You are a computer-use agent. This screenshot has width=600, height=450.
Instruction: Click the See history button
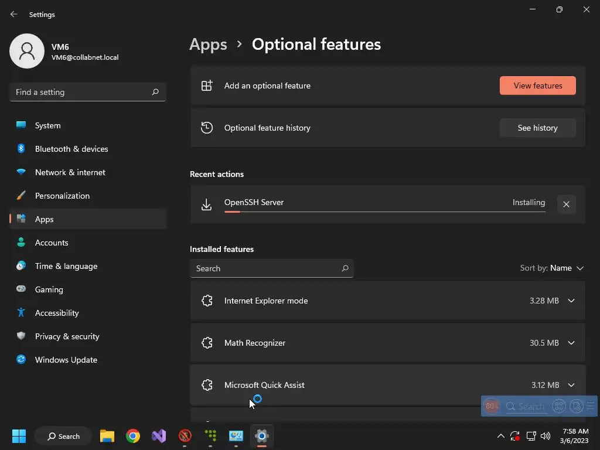(537, 128)
